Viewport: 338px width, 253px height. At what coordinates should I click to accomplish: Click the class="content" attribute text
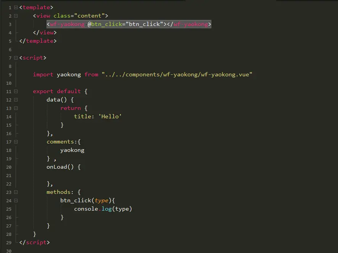click(79, 16)
